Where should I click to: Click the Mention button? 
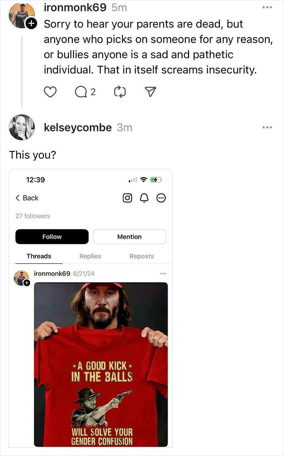pos(129,236)
